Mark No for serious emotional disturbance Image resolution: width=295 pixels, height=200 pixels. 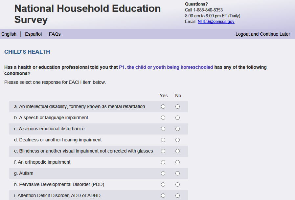(x=178, y=129)
